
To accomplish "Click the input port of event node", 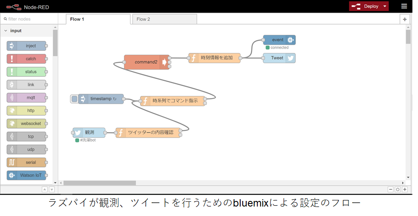I will (263, 40).
